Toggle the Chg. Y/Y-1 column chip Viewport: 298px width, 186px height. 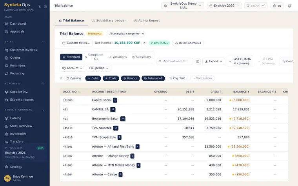[177, 78]
